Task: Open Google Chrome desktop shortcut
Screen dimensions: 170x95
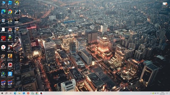Action: click(10, 13)
